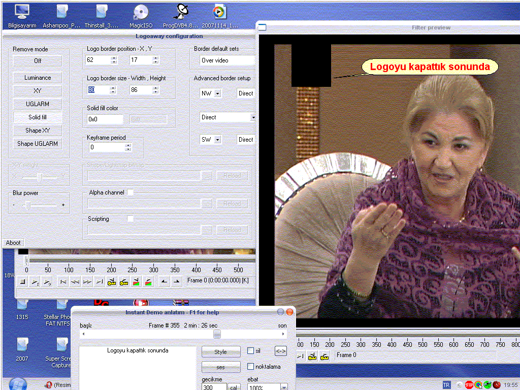Click the 'cal' button near gecikme

(x=234, y=387)
